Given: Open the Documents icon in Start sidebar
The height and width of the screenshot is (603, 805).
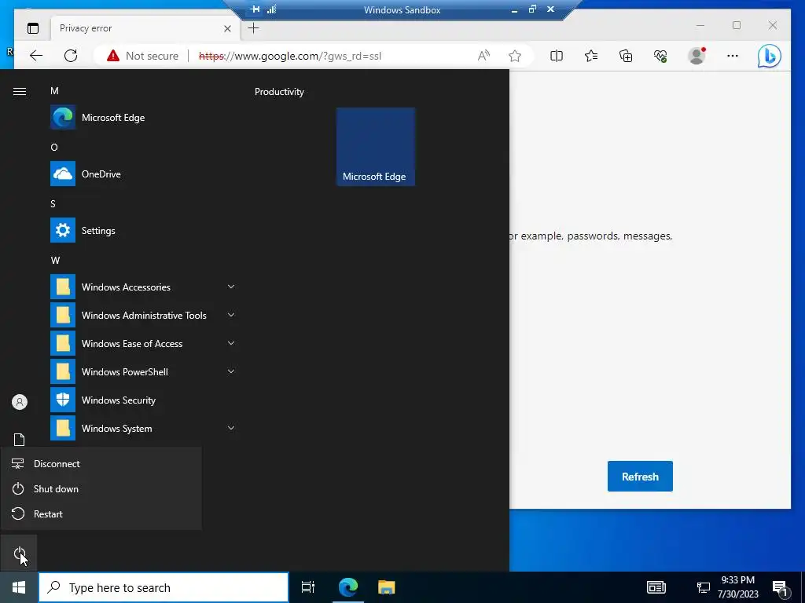Looking at the screenshot, I should tap(19, 440).
